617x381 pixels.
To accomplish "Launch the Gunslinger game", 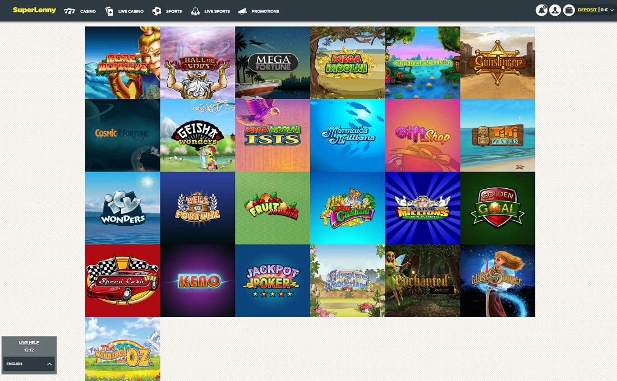I will tap(498, 63).
